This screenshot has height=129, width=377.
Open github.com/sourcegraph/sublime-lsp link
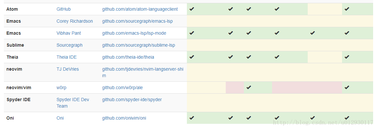coord(139,45)
